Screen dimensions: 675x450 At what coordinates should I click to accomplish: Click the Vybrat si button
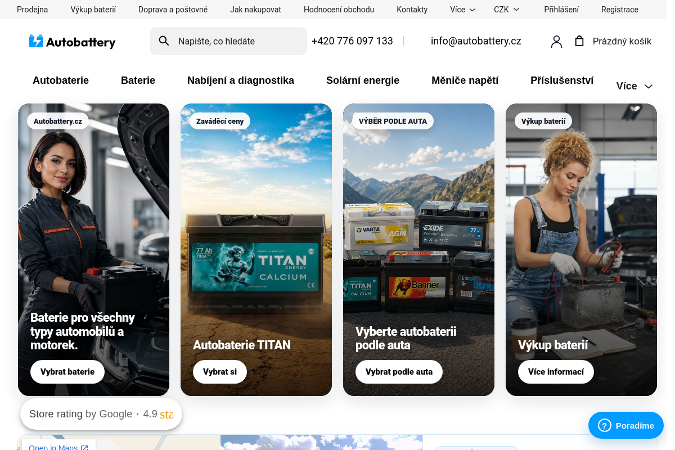tap(220, 372)
